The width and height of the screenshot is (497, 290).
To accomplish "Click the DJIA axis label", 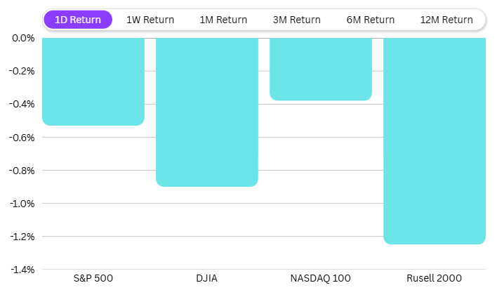I will tap(207, 279).
